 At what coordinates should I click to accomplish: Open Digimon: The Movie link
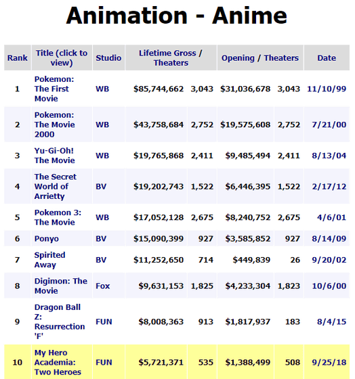tap(61, 286)
